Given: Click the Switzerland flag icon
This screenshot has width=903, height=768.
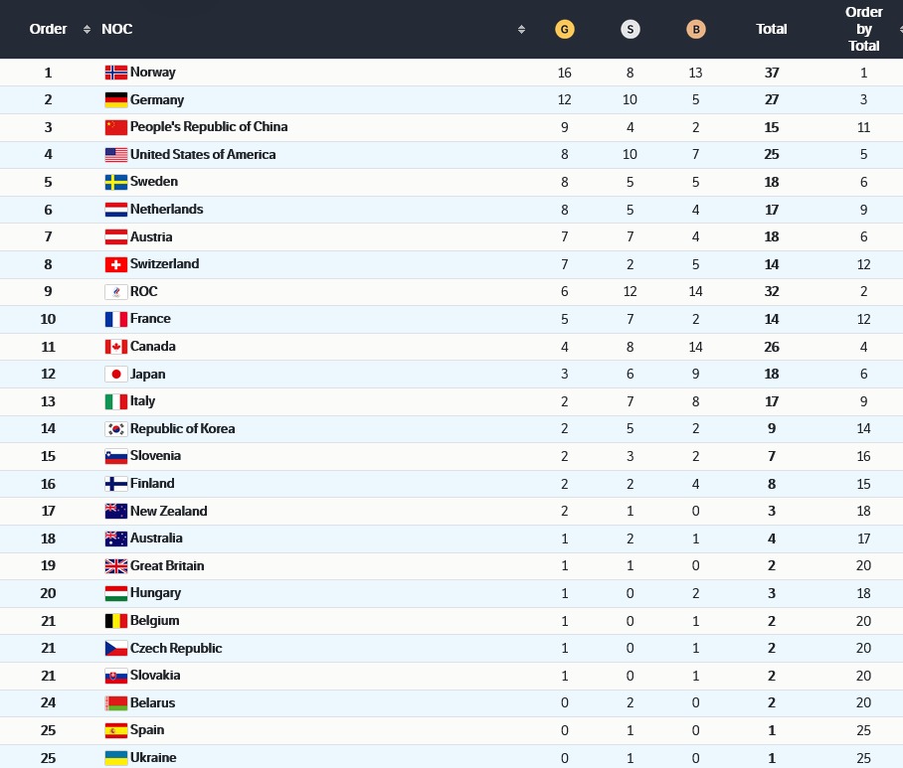Looking at the screenshot, I should [115, 264].
